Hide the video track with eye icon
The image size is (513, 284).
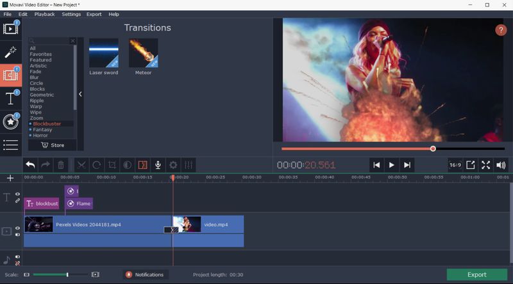tap(18, 228)
